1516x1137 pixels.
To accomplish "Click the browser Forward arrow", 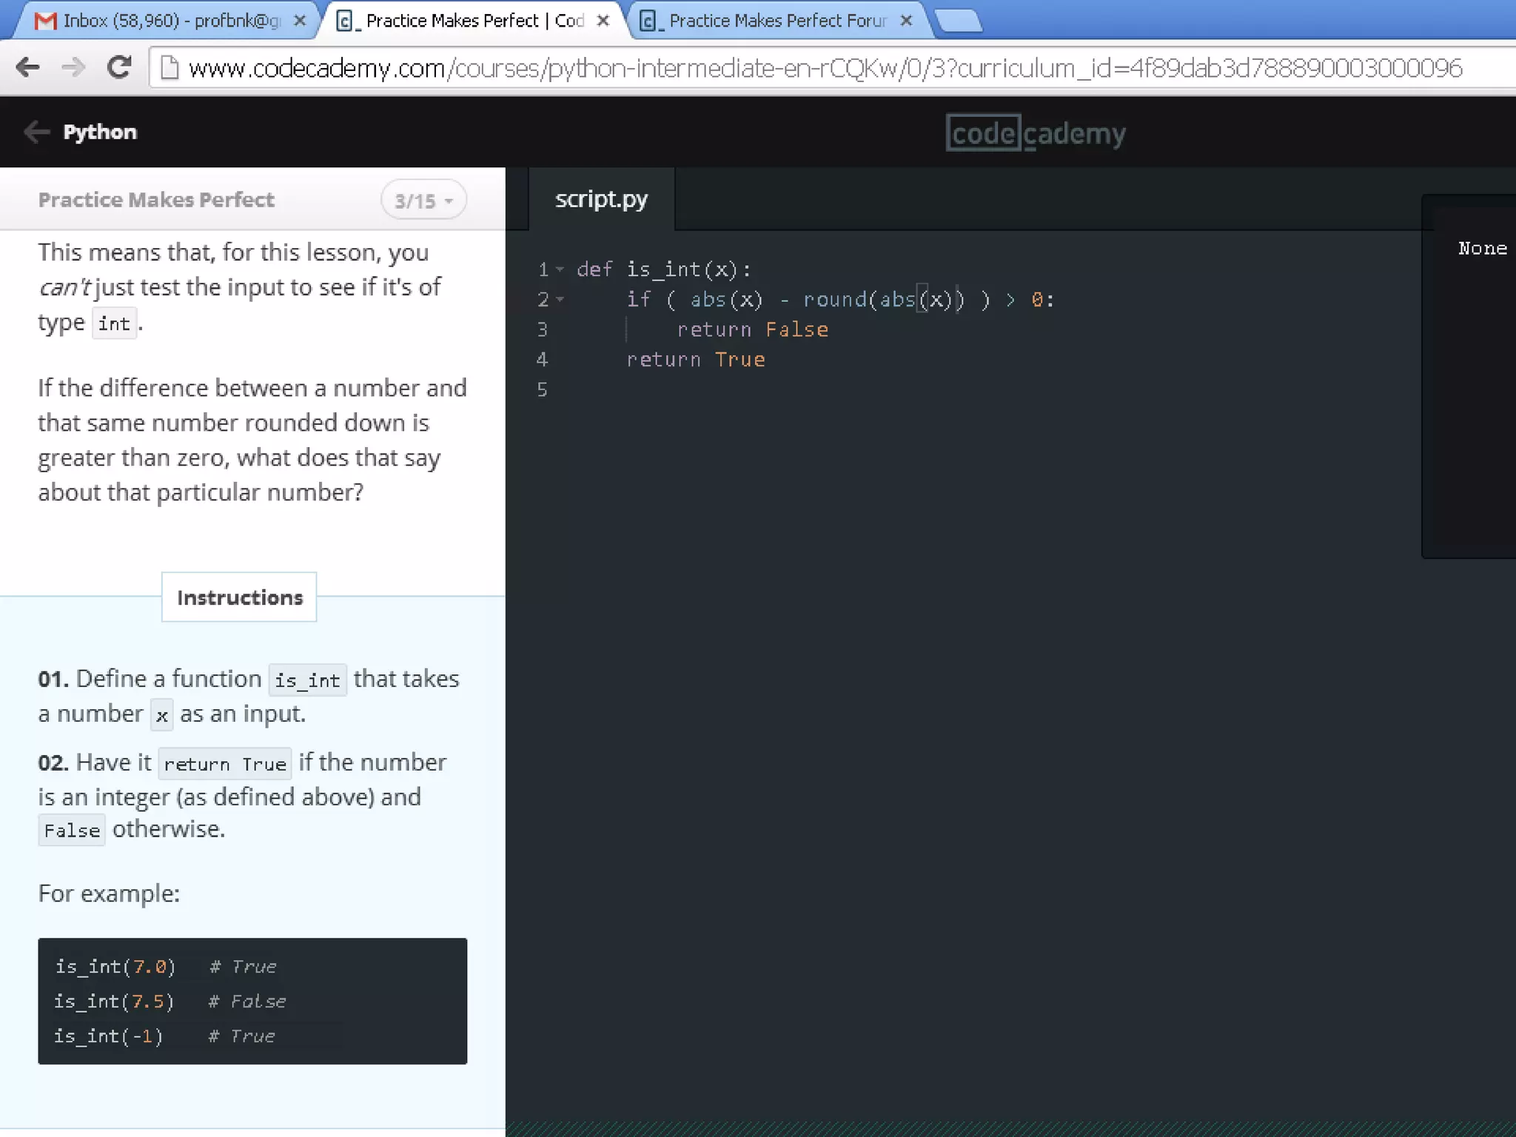I will point(73,67).
